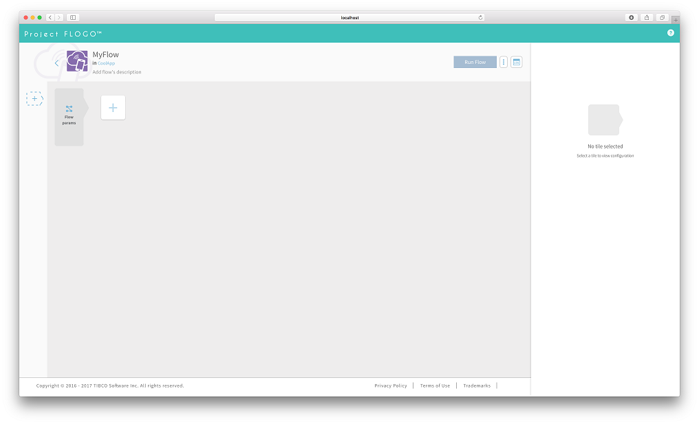The image size is (699, 424).
Task: Reload the page in Safari
Action: coord(480,17)
